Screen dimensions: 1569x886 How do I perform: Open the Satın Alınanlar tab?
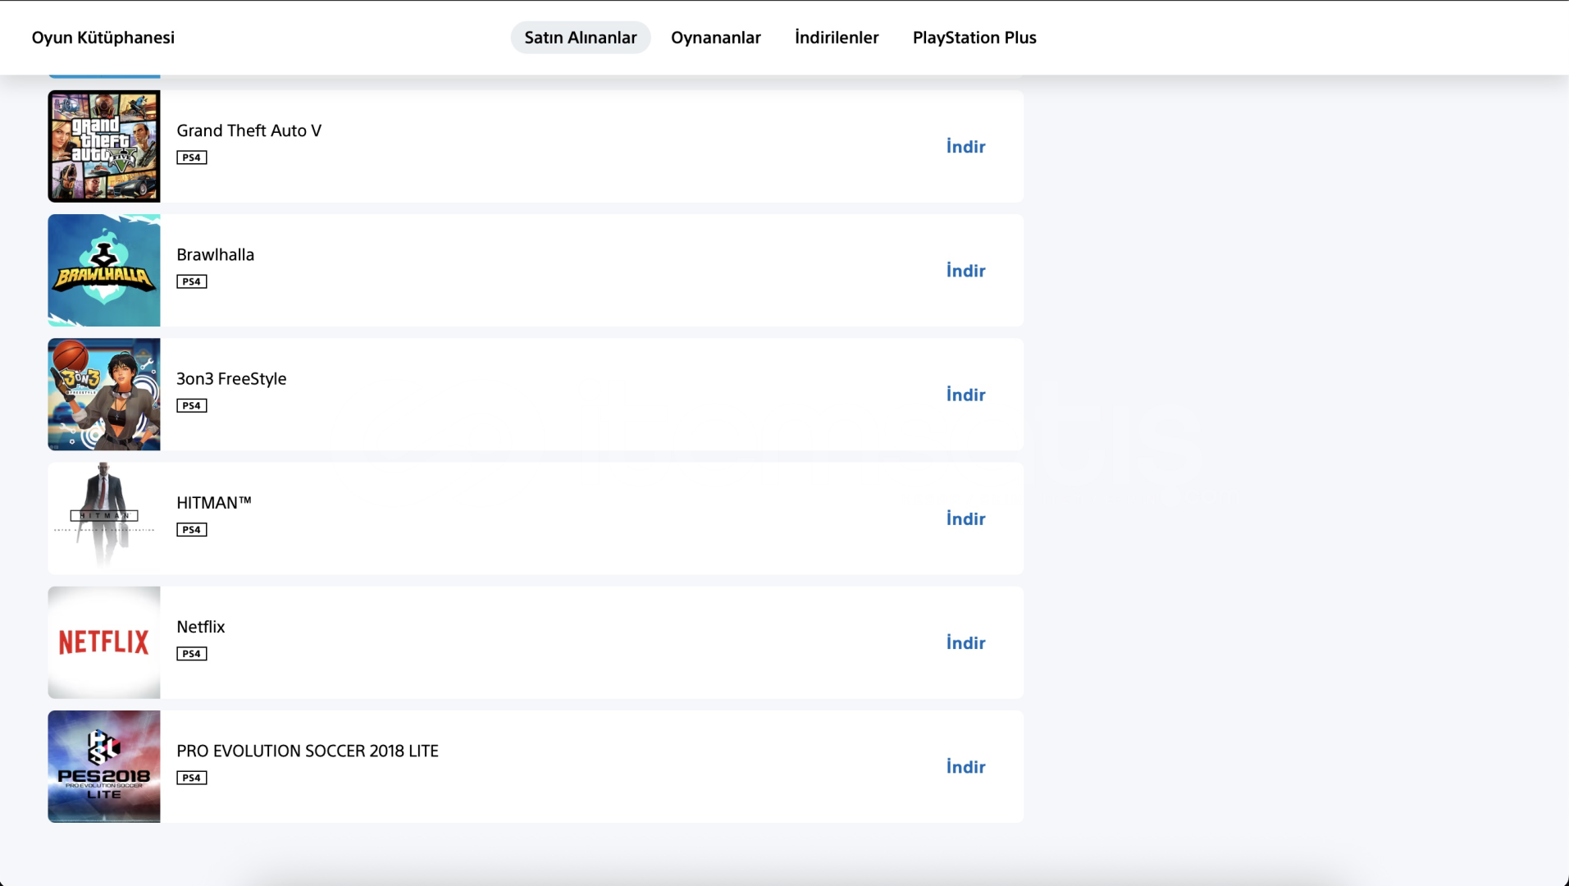pos(580,38)
